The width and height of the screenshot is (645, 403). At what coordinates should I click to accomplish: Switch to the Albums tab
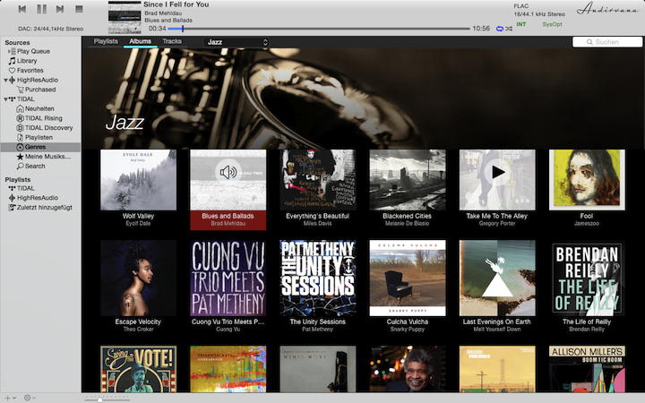point(141,41)
